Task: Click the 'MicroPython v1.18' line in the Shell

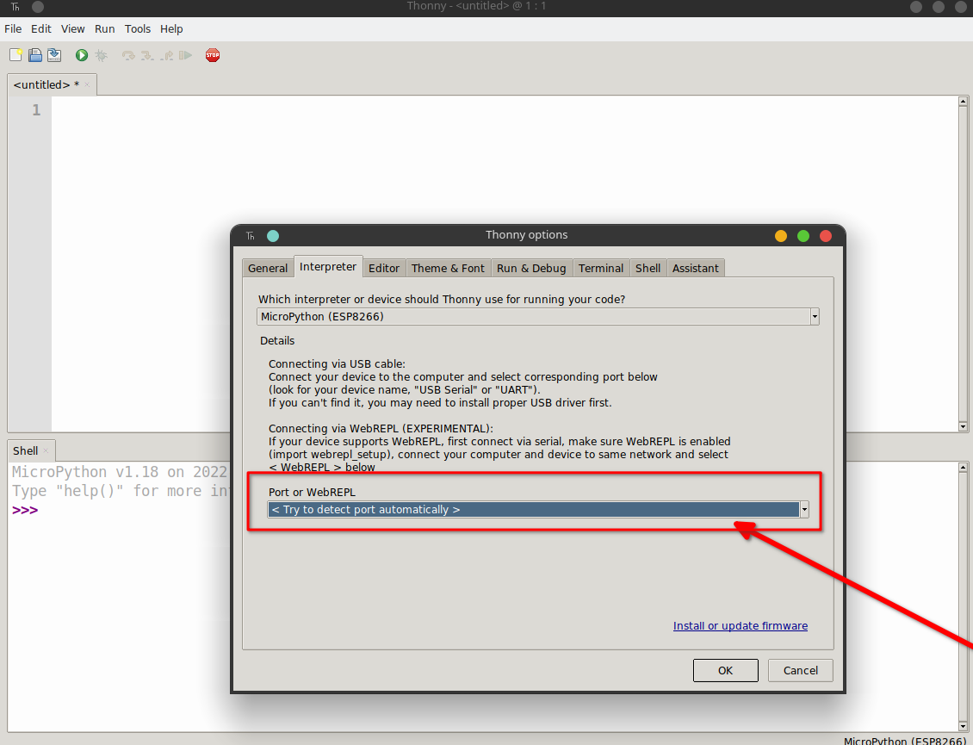Action: tap(120, 472)
